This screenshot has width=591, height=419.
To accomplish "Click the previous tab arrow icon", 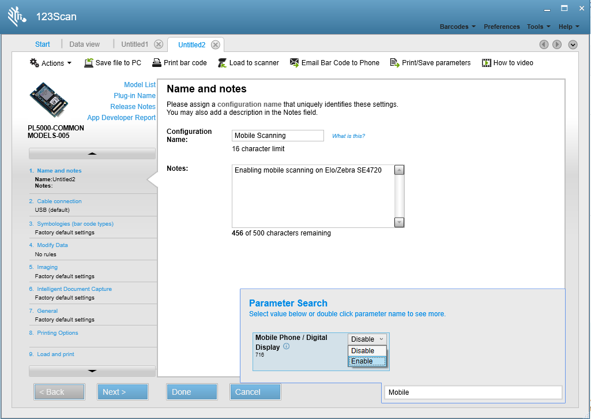I will (544, 44).
